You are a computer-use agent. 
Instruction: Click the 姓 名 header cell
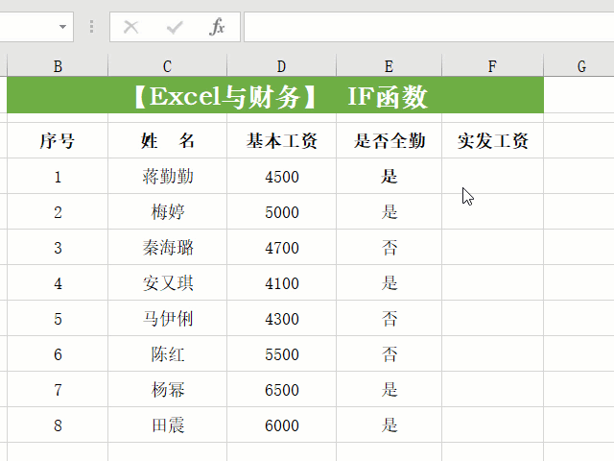167,141
